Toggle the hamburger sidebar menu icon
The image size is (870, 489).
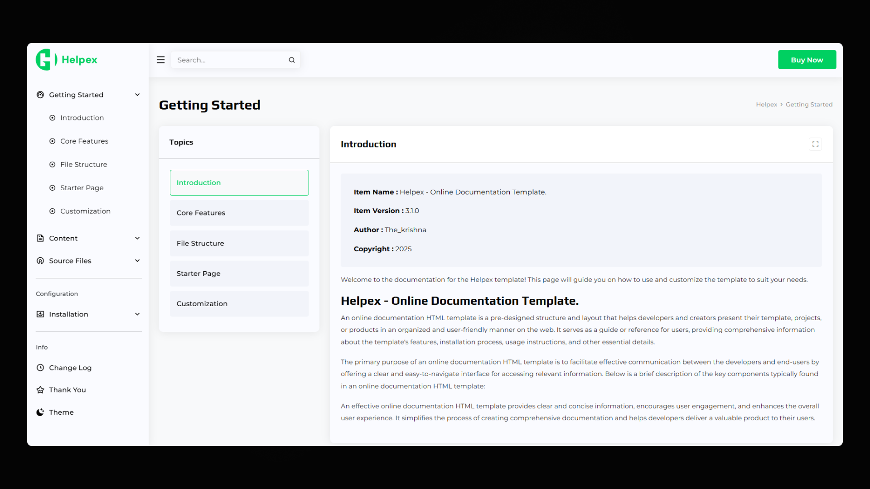pyautogui.click(x=160, y=60)
